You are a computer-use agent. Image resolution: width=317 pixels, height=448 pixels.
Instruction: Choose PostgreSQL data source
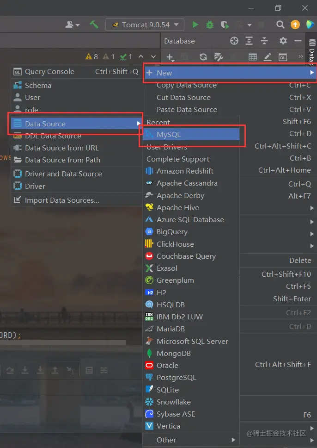click(191, 378)
